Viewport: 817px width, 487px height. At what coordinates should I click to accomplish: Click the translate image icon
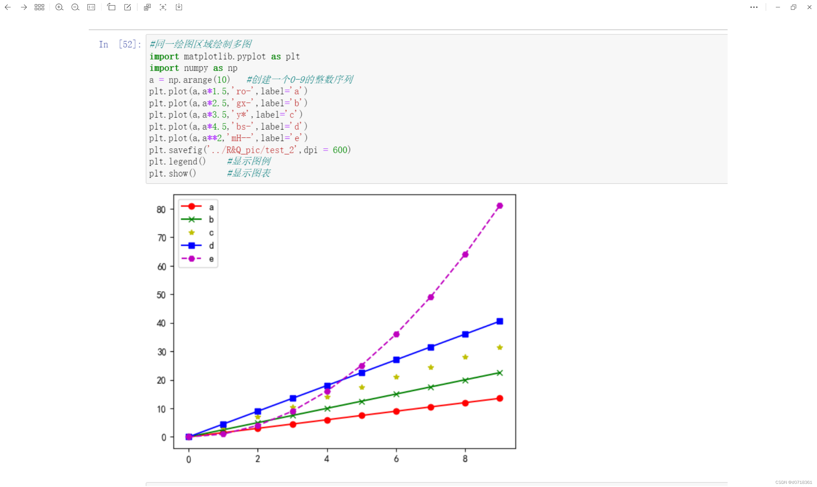pyautogui.click(x=147, y=7)
